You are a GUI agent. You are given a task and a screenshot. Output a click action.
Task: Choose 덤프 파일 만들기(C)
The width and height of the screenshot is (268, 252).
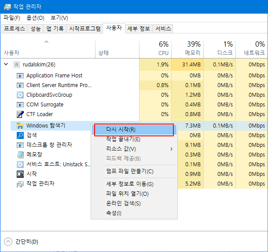134,172
